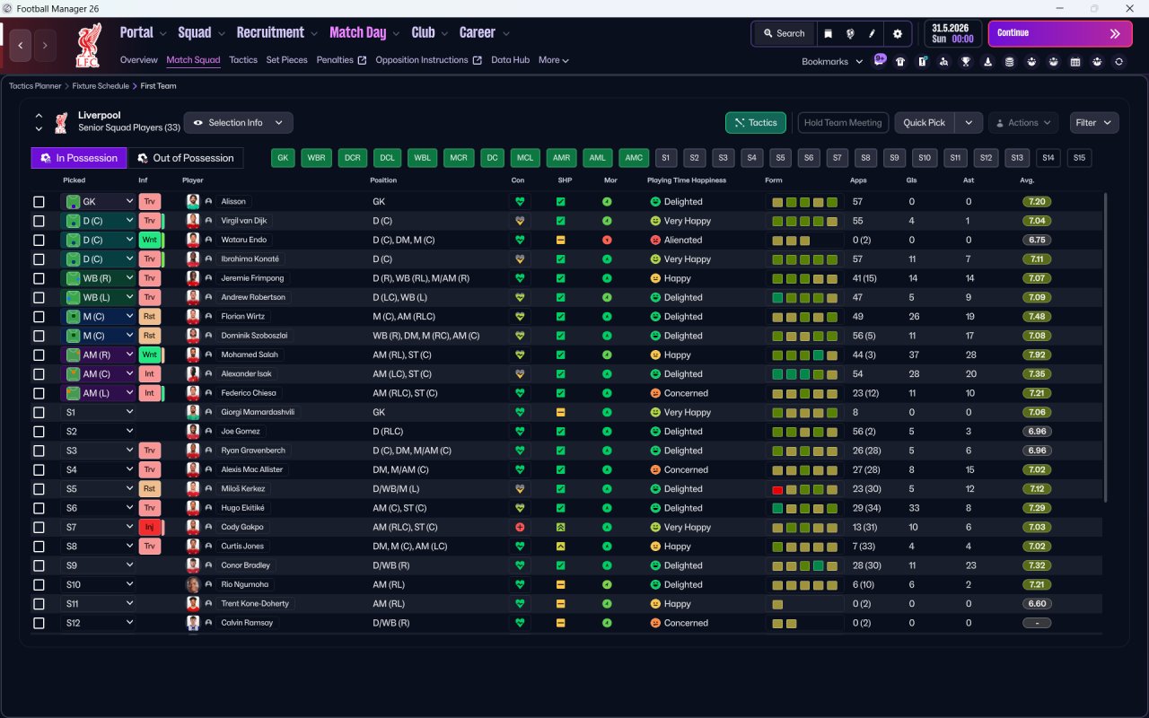Open the training cone bookmark icon
The height and width of the screenshot is (718, 1149).
point(987,62)
